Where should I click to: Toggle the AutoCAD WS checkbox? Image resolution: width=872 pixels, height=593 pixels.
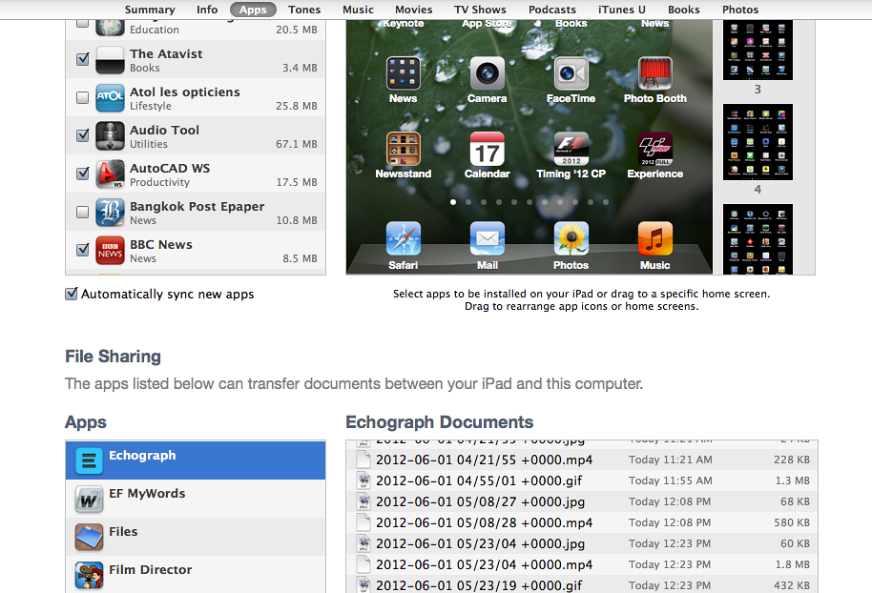[x=82, y=174]
